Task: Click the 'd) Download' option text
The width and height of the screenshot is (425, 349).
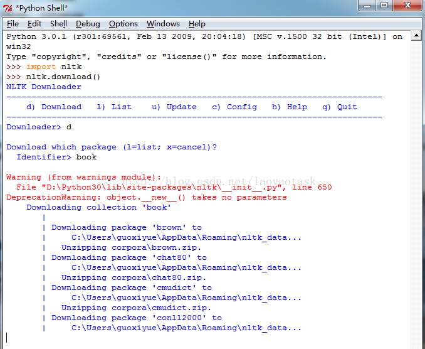Action: coord(54,107)
